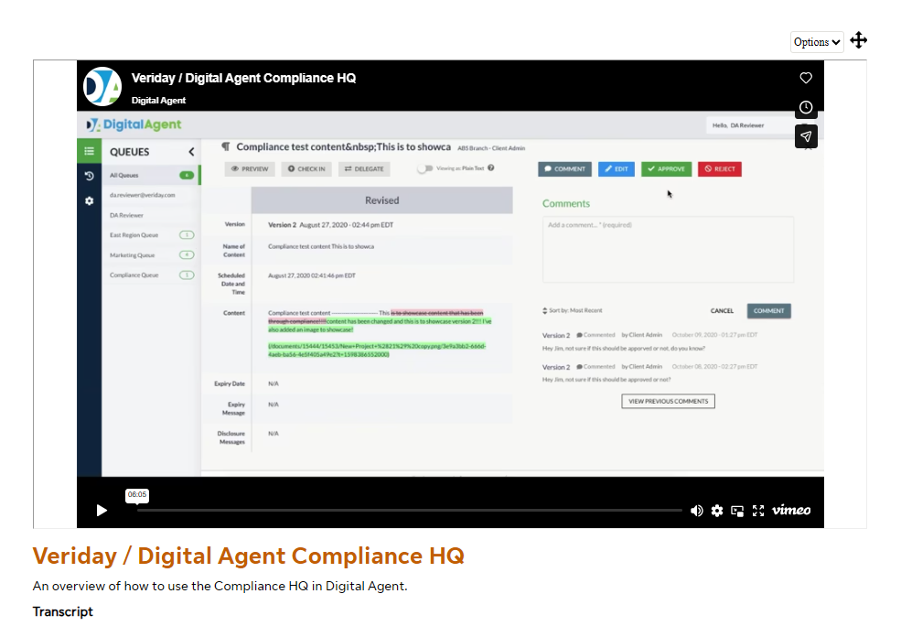Click the DigitalAgent logo in app header
Image resolution: width=901 pixels, height=637 pixels.
coord(134,124)
